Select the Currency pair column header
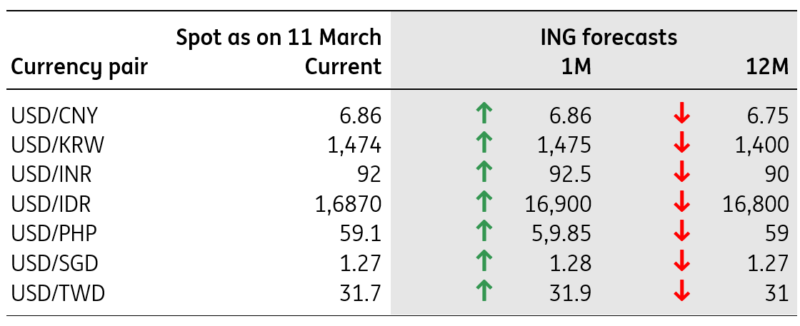This screenshot has width=800, height=326. click(79, 68)
